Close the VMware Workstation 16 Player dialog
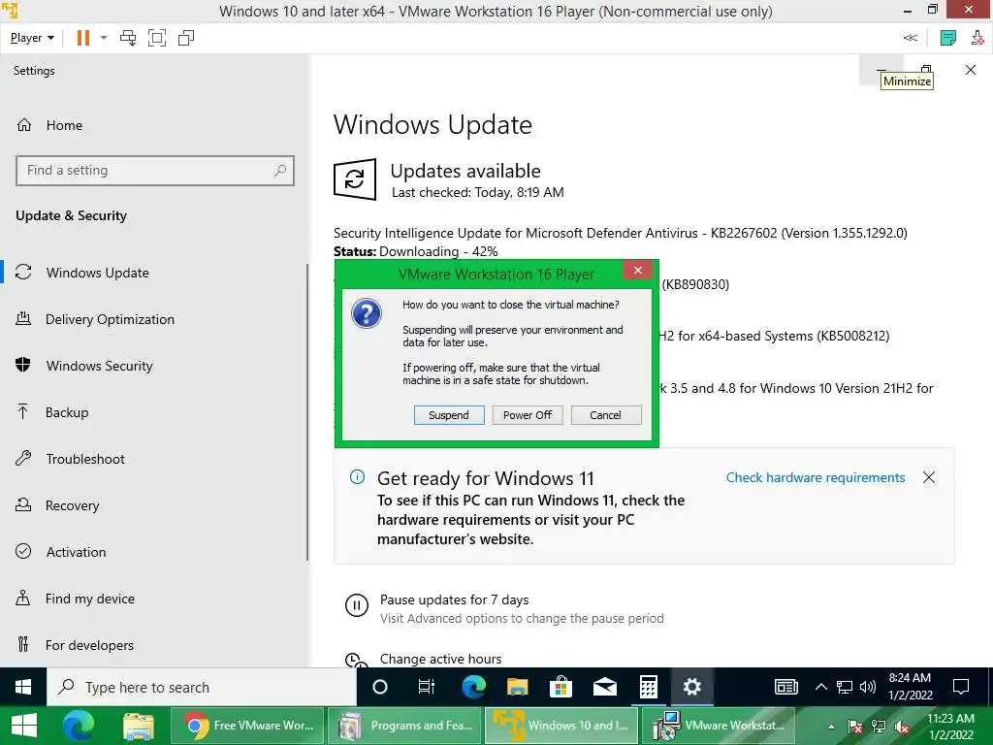Screen dimensions: 993x745 coord(638,271)
